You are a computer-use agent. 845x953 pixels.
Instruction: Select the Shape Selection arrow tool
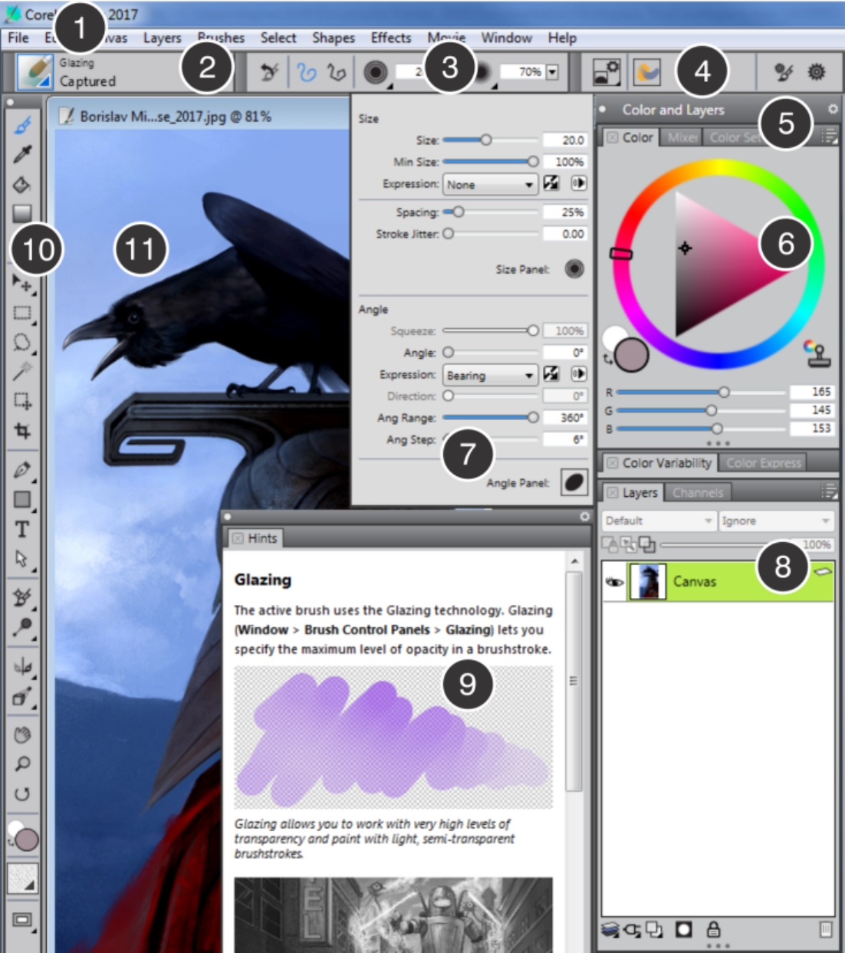pos(22,559)
